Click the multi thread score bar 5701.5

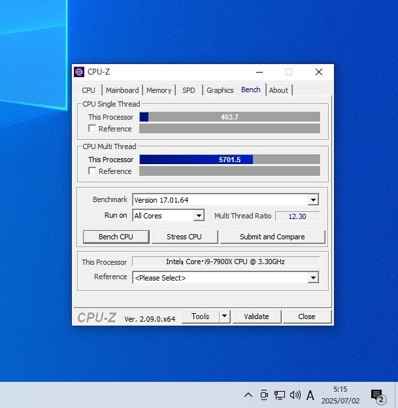coord(229,160)
